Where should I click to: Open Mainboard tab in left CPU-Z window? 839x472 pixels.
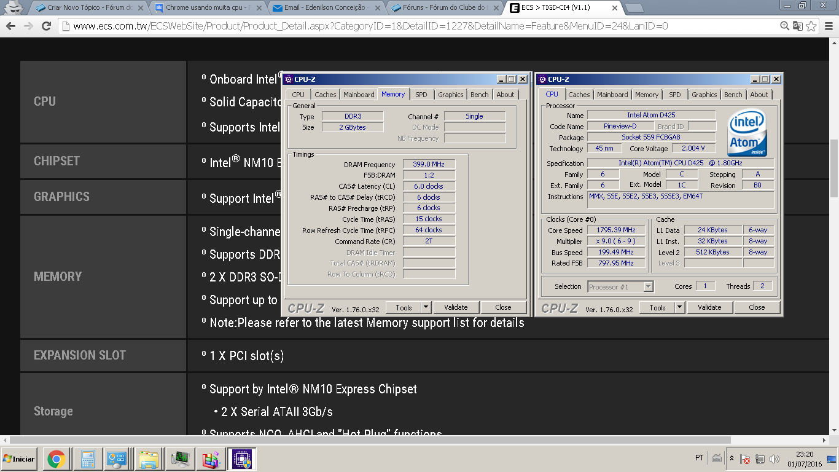point(359,95)
